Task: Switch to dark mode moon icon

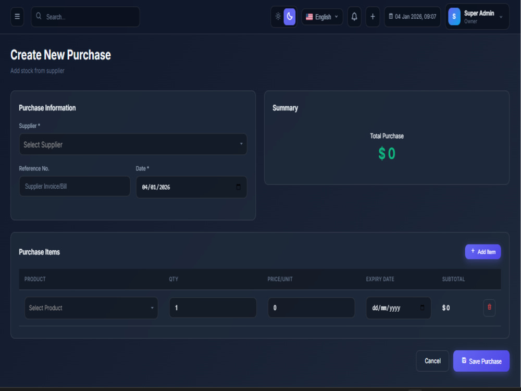Action: pos(289,16)
